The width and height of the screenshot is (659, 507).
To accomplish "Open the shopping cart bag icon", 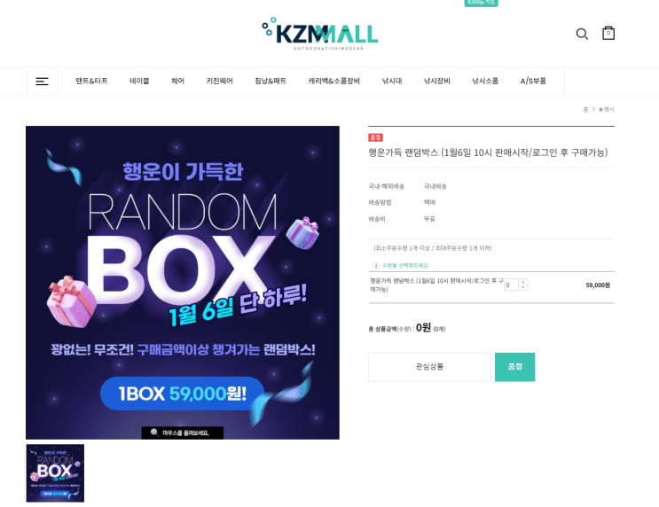I will tap(608, 33).
